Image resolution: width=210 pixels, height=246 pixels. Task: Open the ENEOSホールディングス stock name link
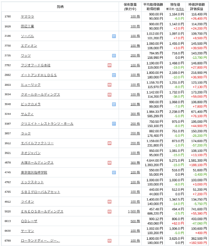click(42, 211)
